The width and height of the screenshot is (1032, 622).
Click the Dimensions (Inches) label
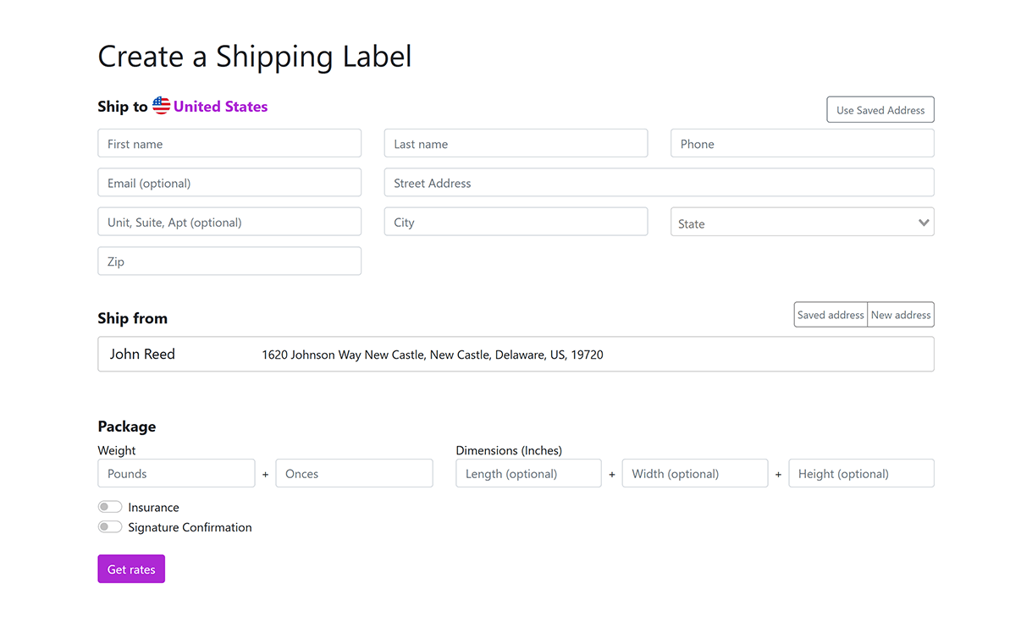pos(509,451)
